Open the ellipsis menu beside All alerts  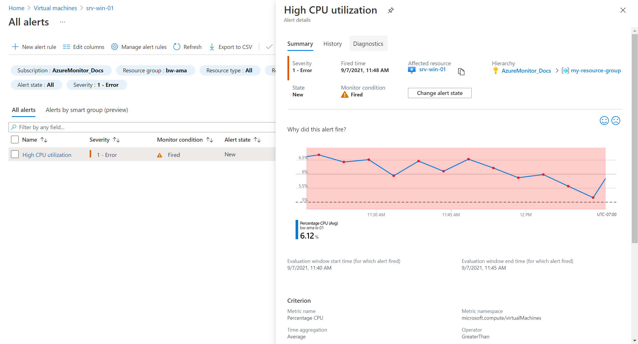pos(63,22)
